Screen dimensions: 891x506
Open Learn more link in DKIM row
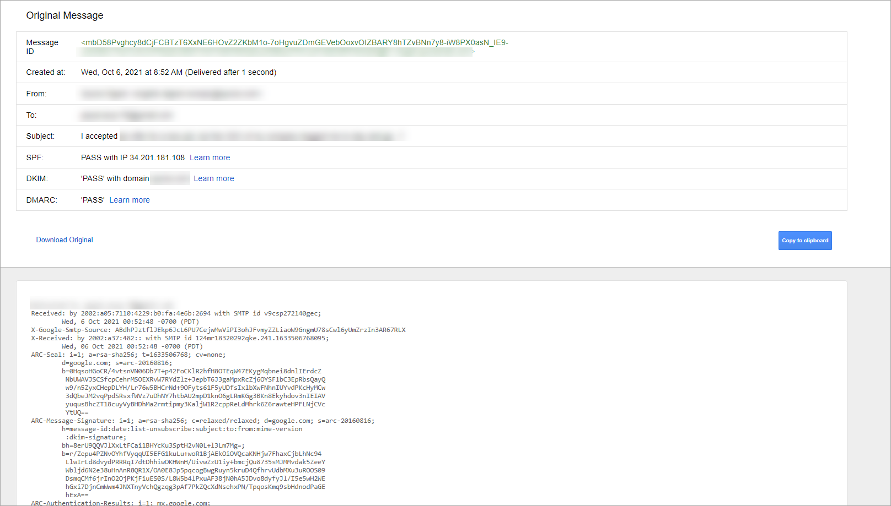tap(213, 178)
